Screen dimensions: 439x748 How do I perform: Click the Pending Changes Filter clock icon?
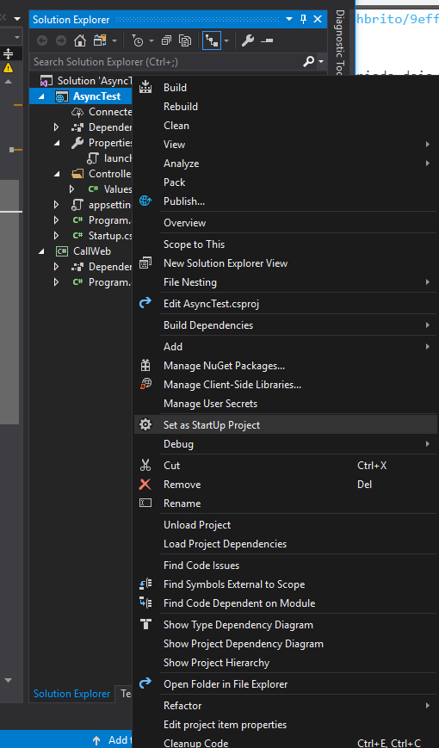pyautogui.click(x=138, y=41)
